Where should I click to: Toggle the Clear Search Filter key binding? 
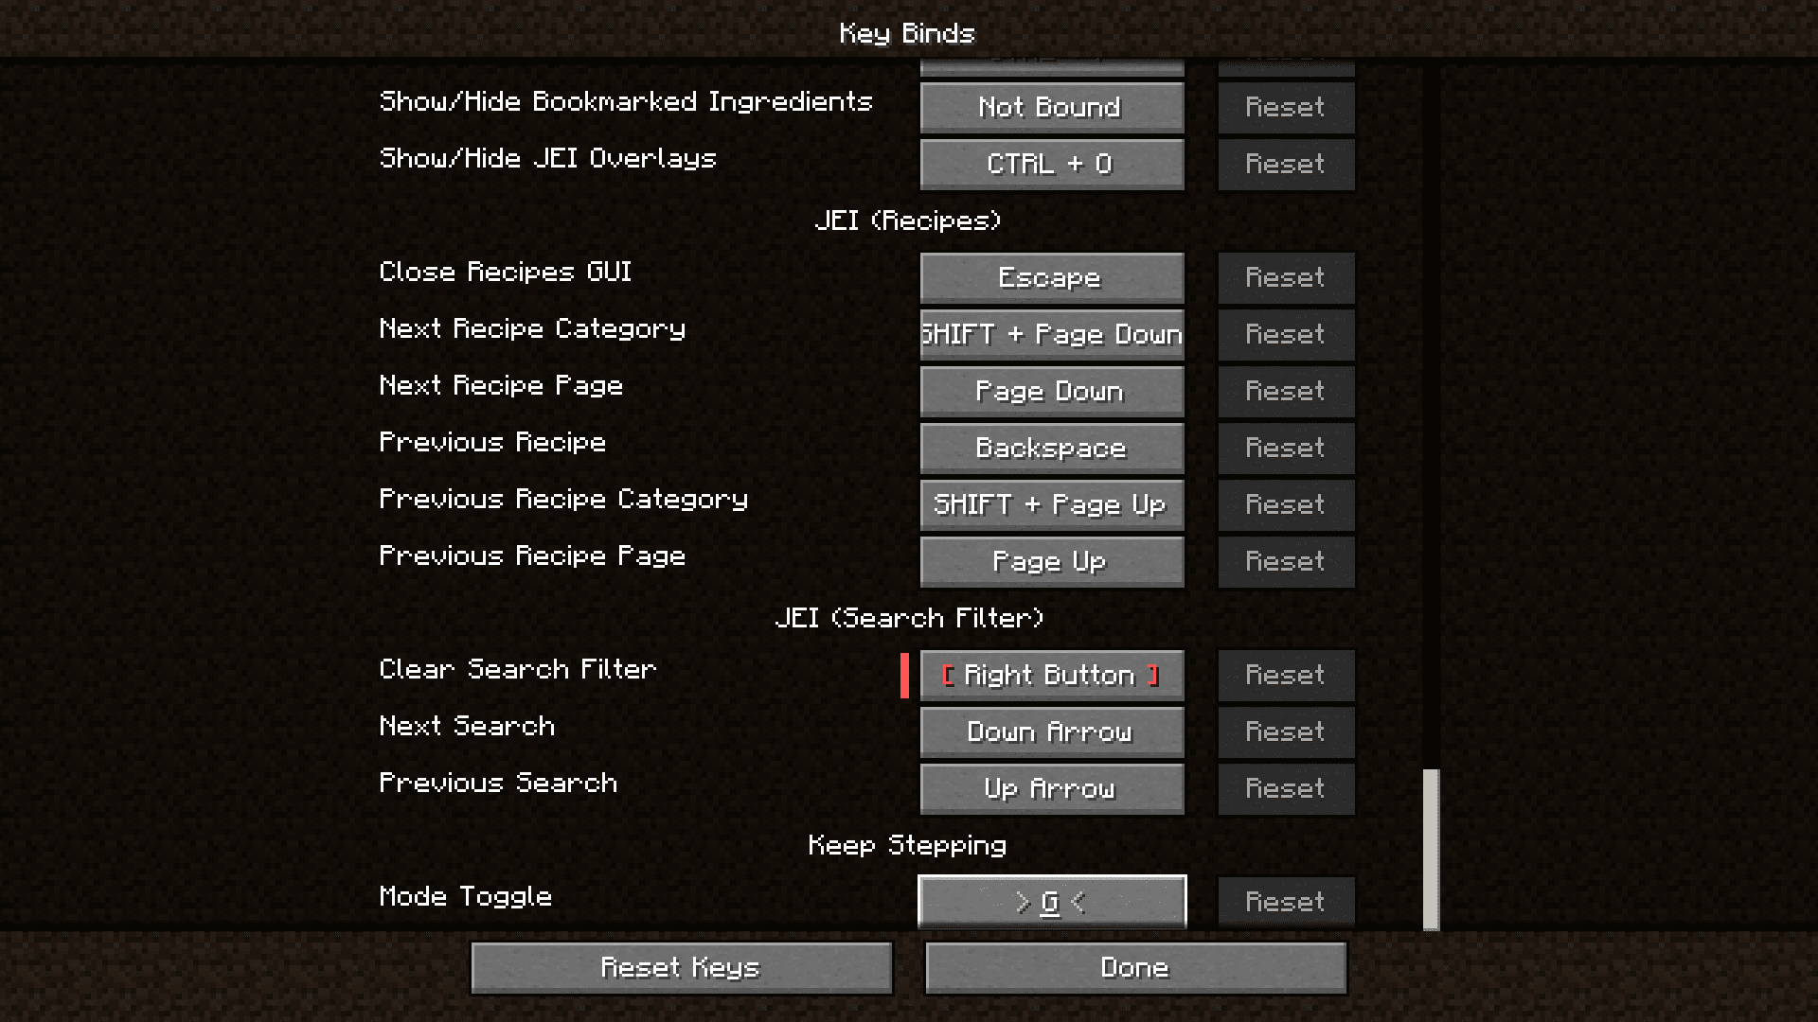coord(1050,674)
